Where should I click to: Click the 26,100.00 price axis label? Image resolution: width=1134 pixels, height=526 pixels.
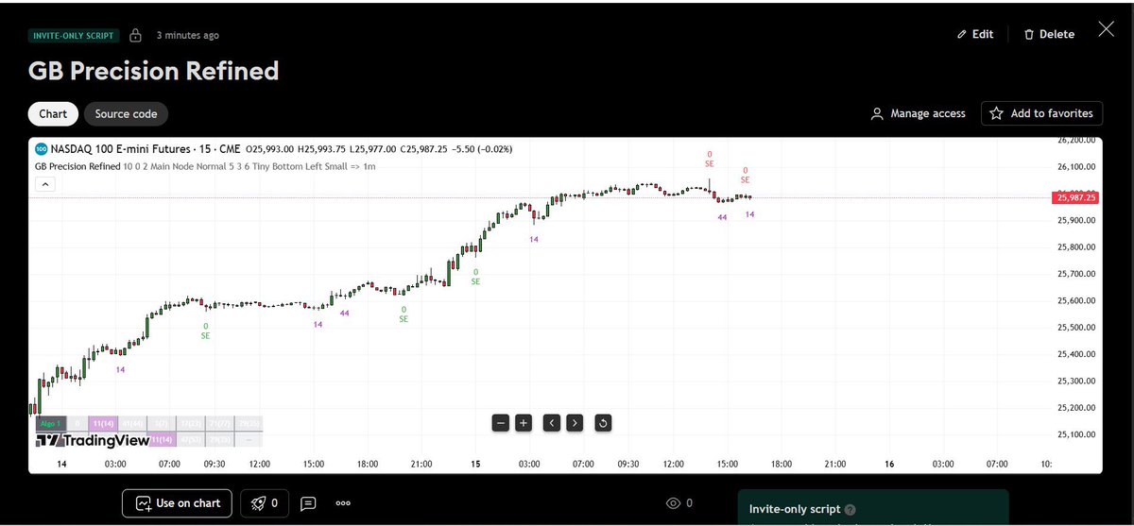coord(1075,167)
